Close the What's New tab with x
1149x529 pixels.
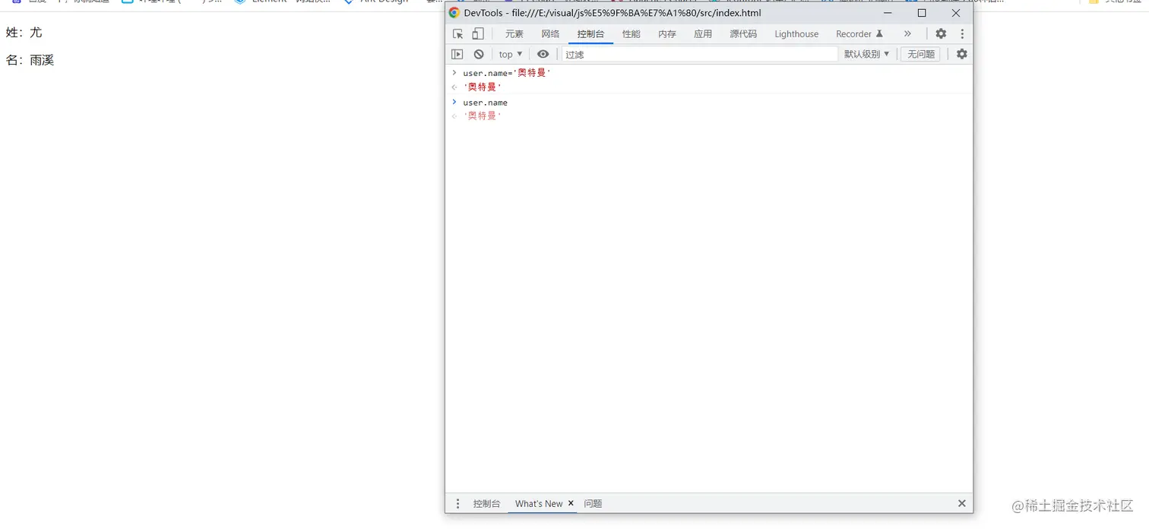pos(571,503)
